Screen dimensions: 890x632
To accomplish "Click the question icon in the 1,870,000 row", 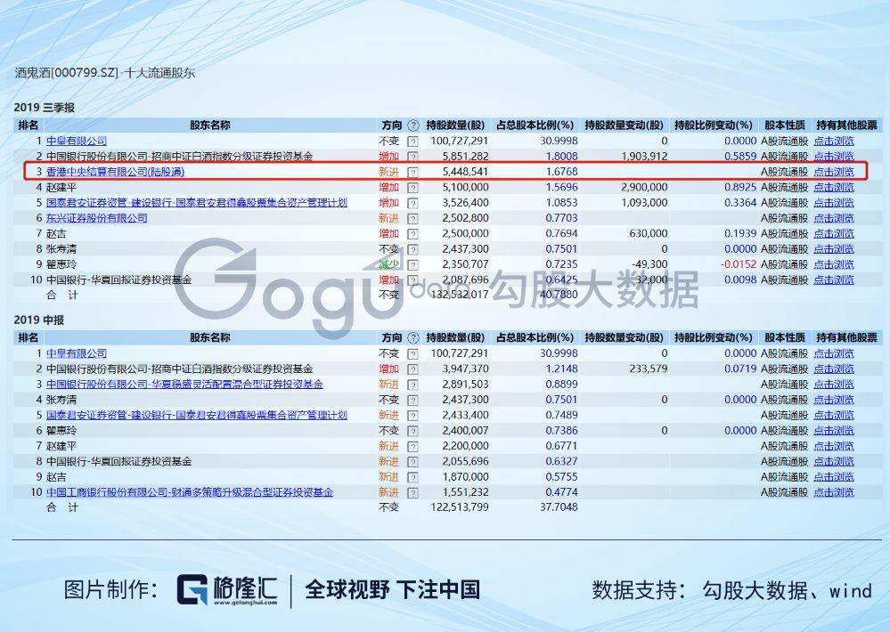I will pos(412,478).
